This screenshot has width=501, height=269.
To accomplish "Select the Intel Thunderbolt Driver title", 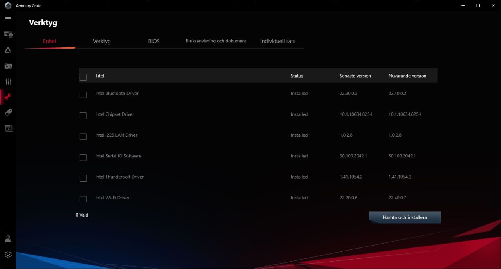I will (119, 177).
